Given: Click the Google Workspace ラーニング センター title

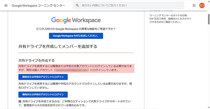Looking at the screenshot, I should [x=38, y=6].
